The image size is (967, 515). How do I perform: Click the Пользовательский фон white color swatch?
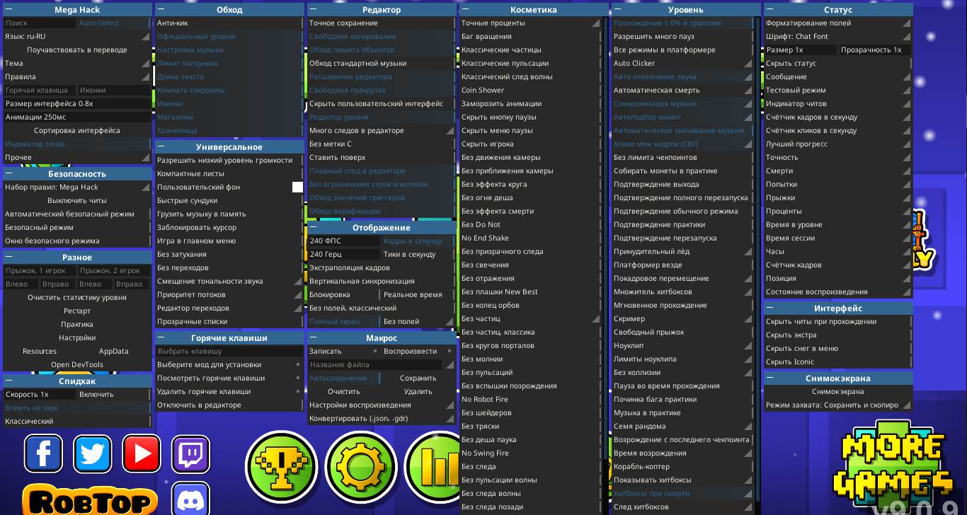click(x=297, y=187)
